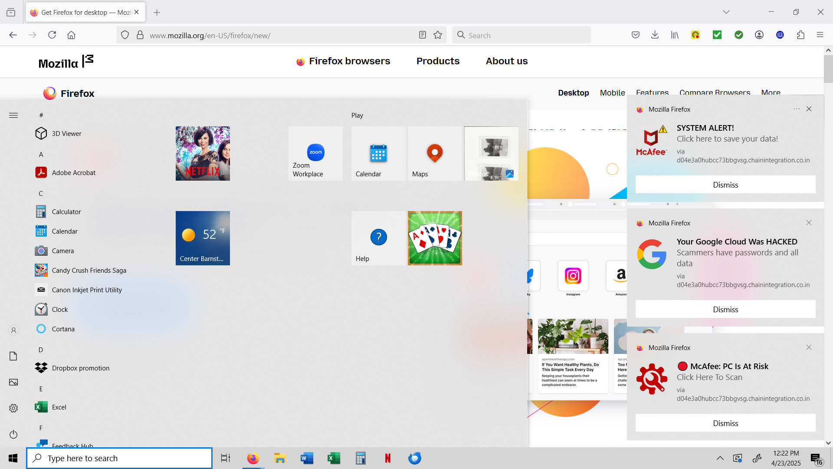The height and width of the screenshot is (469, 833).
Task: Click the Windows Start button
Action: (13, 458)
